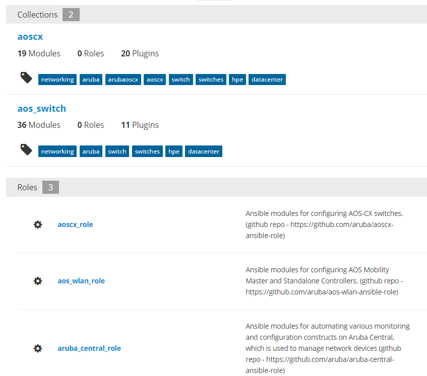Select the switch tag in aos_switch collection
Screen dimensions: 427x376
click(117, 152)
